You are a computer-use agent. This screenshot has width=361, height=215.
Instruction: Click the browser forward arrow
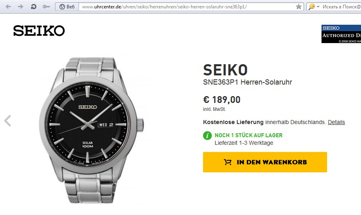pyautogui.click(x=21, y=6)
